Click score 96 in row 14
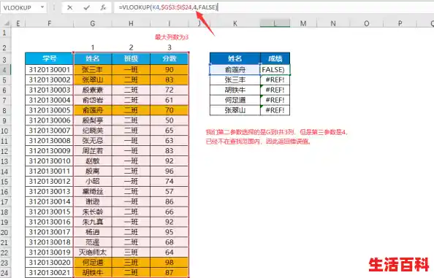The width and height of the screenshot is (434, 278). pos(169,171)
